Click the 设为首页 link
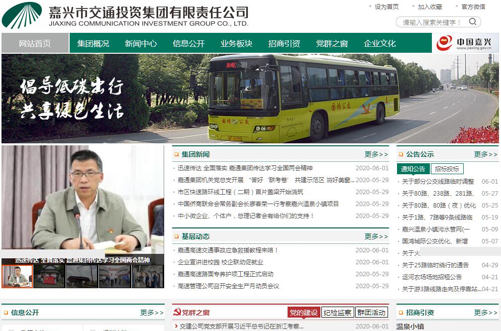The width and height of the screenshot is (501, 331). [387, 6]
